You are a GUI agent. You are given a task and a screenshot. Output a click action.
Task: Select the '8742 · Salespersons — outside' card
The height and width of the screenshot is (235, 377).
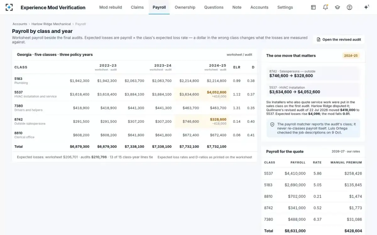click(313, 74)
